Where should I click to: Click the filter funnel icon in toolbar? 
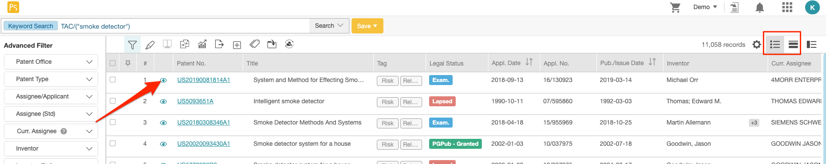click(132, 45)
